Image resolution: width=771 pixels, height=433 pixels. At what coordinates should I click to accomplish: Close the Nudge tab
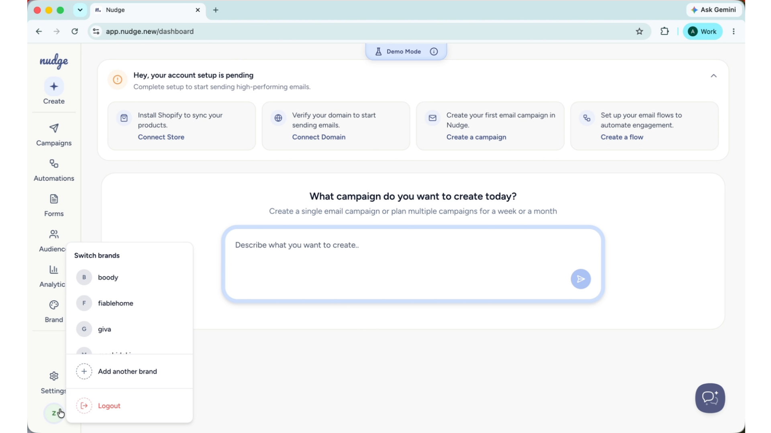coord(198,10)
